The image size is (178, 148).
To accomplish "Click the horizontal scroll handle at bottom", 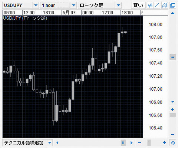I will click(x=123, y=143).
